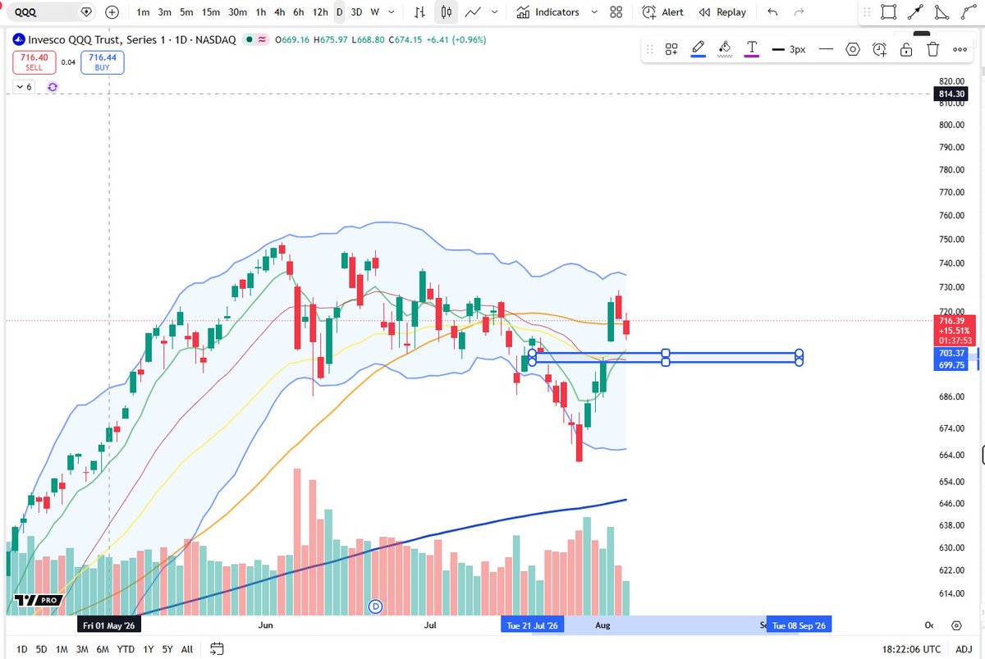985x659 pixels.
Task: Select the Candles chart style icon
Action: coord(447,12)
